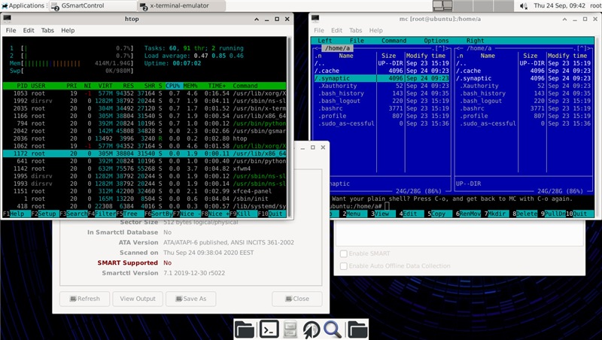
Task: Toggle Enable Auto Offline Data Collection checkbox
Action: pyautogui.click(x=345, y=266)
